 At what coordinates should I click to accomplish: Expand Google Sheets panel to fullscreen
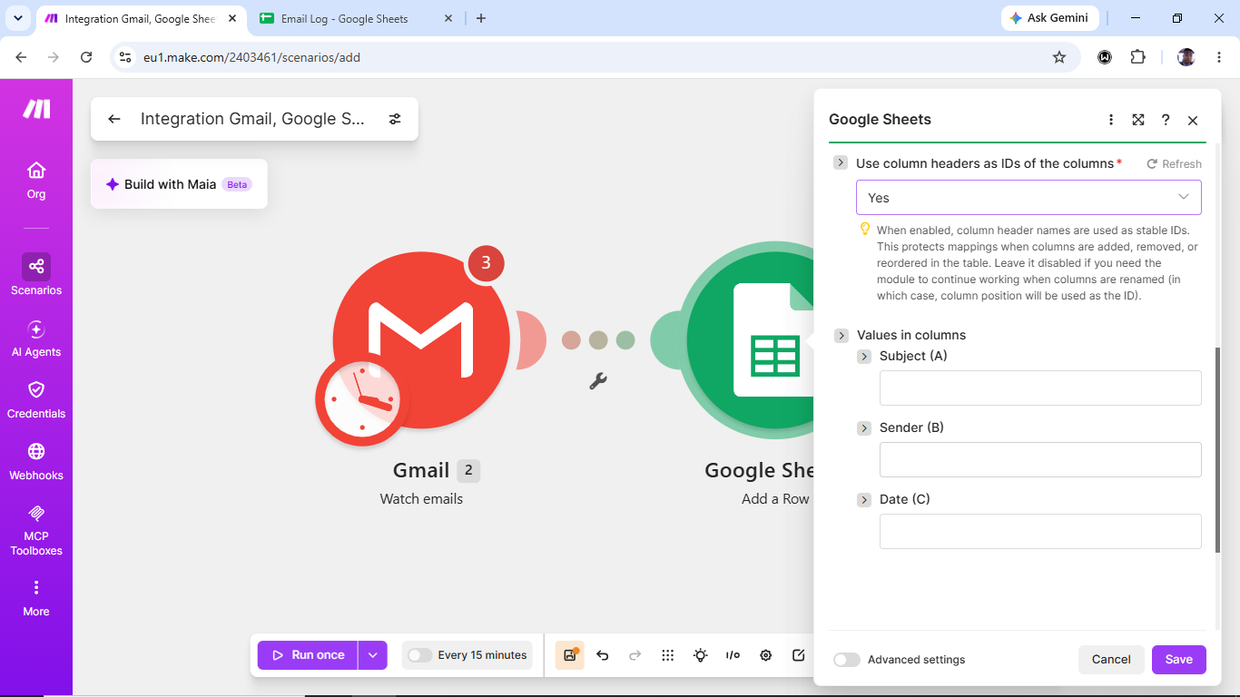pos(1138,120)
